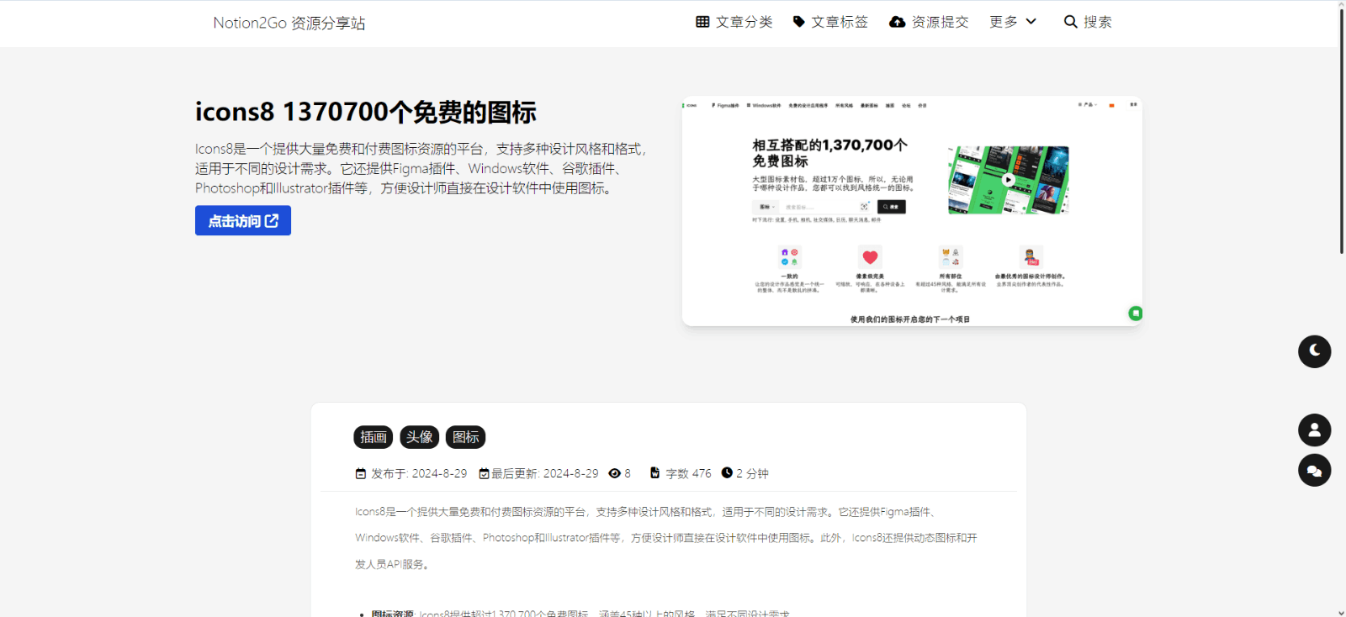Image resolution: width=1346 pixels, height=617 pixels.
Task: Open the 文章分类 menu item
Action: point(734,22)
